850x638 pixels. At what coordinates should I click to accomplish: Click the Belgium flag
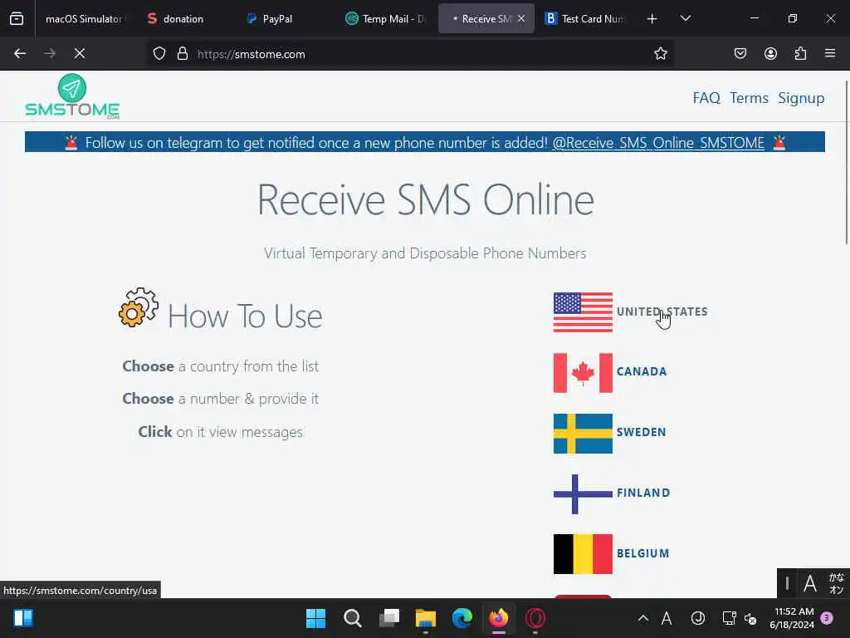(583, 554)
